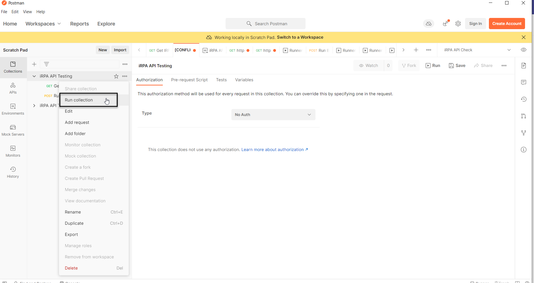Viewport: 534px width, 283px height.
Task: Click the plus icon to create collection
Action: (x=34, y=64)
